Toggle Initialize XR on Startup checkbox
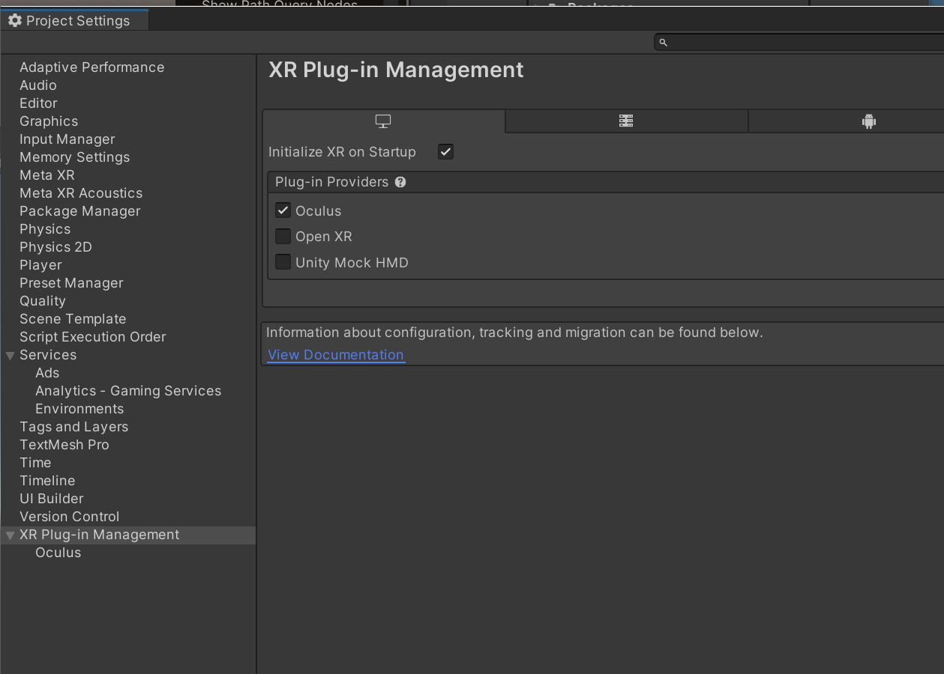Viewport: 944px width, 674px height. (x=445, y=152)
